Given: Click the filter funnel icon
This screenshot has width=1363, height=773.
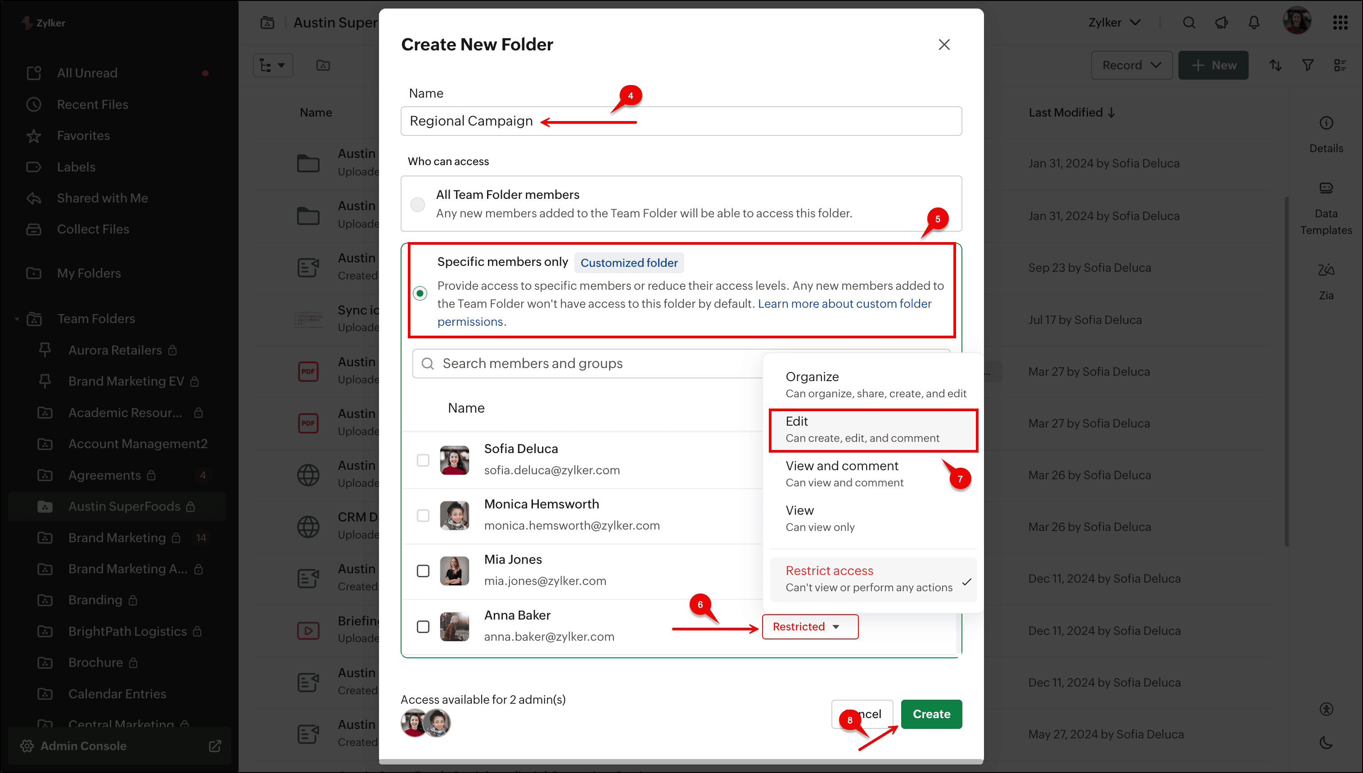Looking at the screenshot, I should (x=1308, y=65).
